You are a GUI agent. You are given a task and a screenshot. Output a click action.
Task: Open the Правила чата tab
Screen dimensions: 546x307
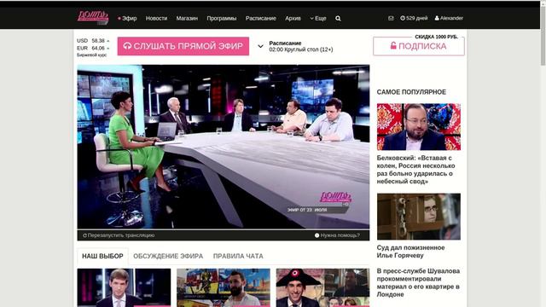click(x=238, y=256)
